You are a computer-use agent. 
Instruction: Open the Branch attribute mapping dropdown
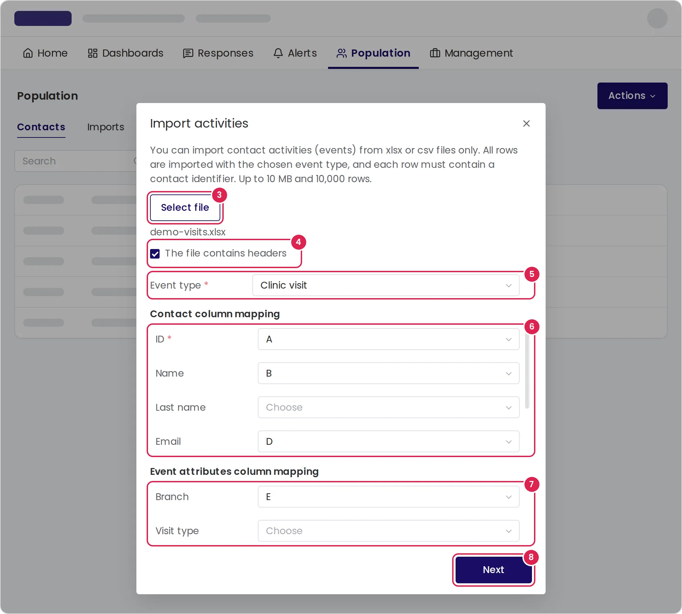tap(388, 497)
